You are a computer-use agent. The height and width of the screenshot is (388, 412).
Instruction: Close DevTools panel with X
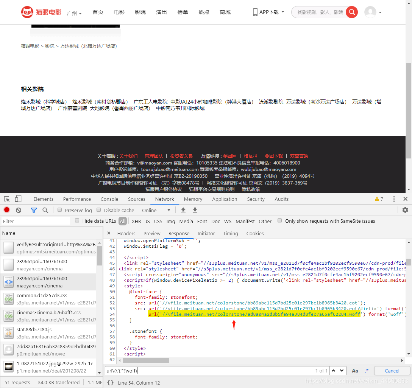pyautogui.click(x=406, y=199)
